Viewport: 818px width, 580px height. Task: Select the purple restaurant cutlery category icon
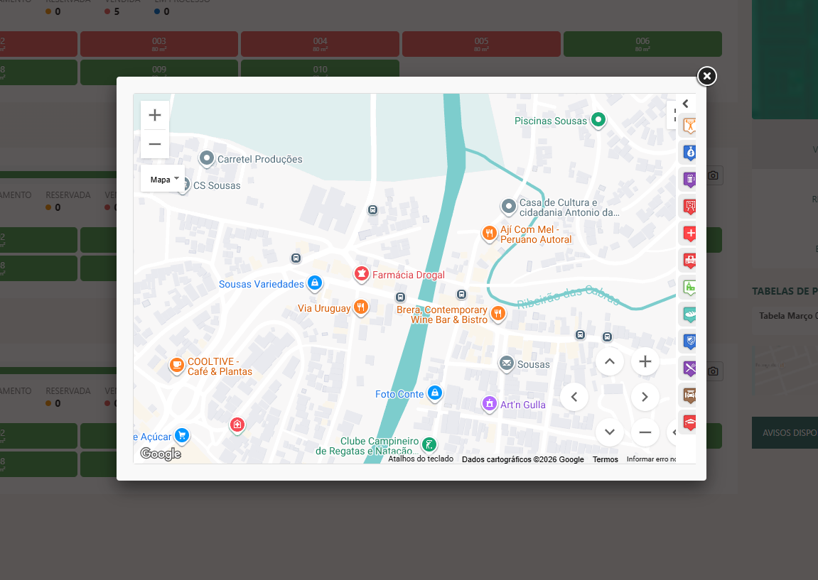[x=689, y=368]
